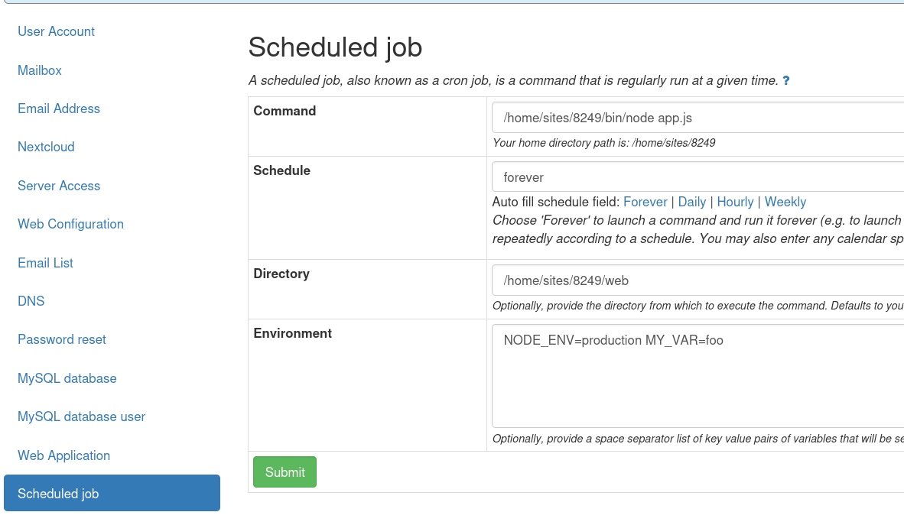Image resolution: width=904 pixels, height=525 pixels.
Task: Submit the scheduled job form
Action: 285,472
